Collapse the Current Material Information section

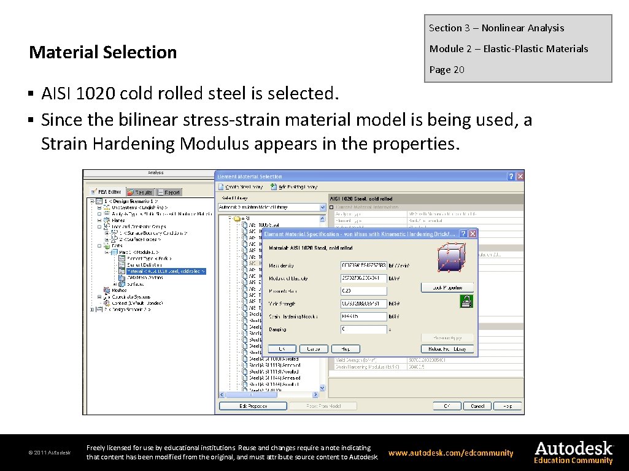331,207
